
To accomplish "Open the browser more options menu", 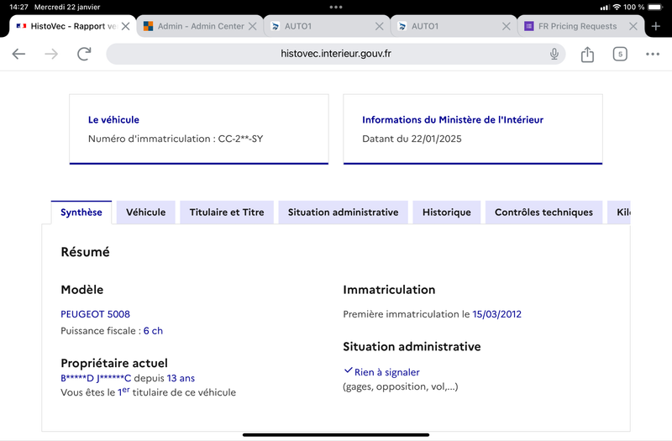I will (x=653, y=54).
